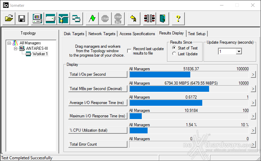This screenshot has width=261, height=161.
Task: Save the test configuration file
Action: coord(22,18)
